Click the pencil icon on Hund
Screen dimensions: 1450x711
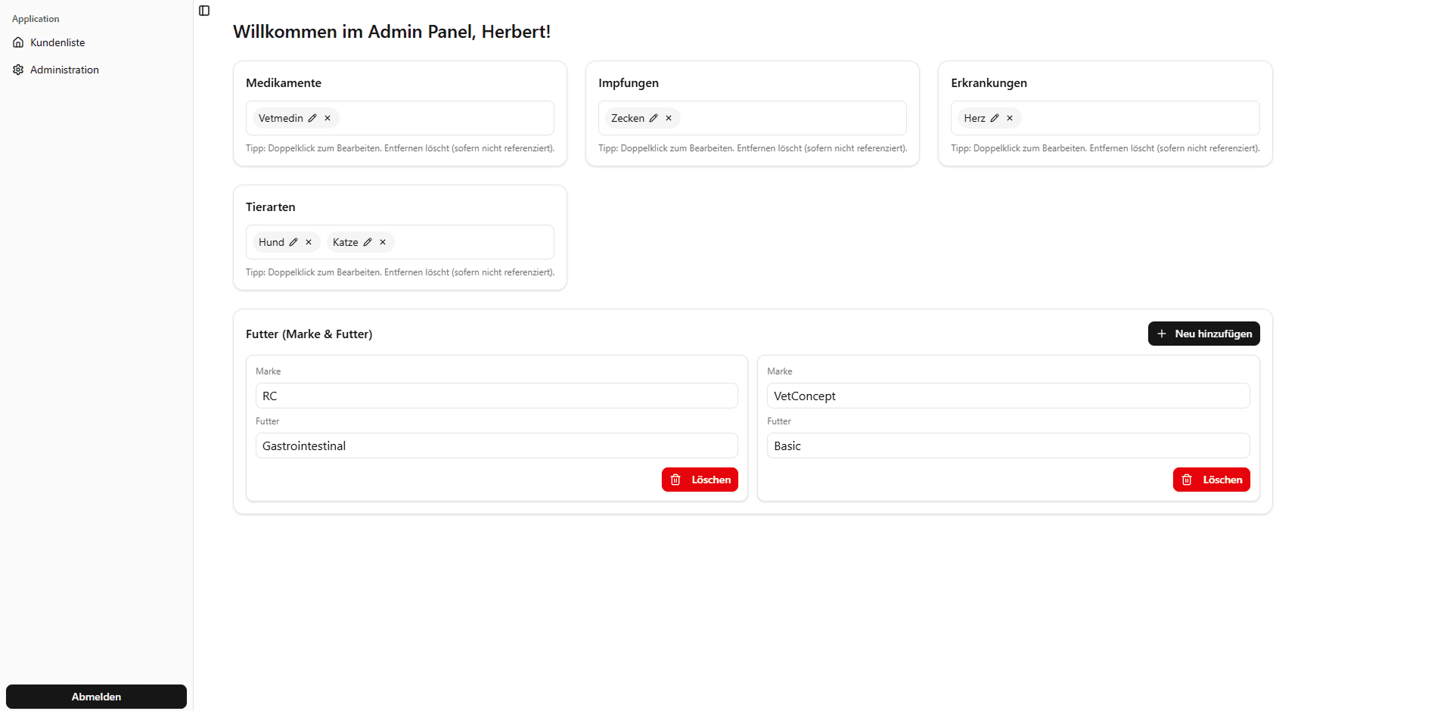pyautogui.click(x=293, y=242)
